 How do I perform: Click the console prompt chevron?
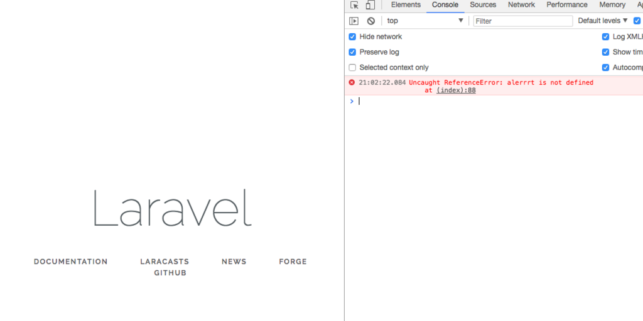pos(352,101)
